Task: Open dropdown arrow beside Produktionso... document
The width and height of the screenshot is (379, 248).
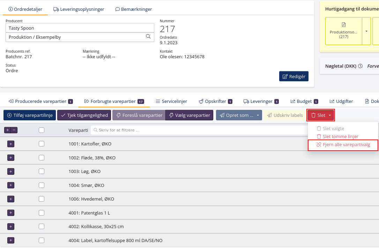Action: (366, 31)
